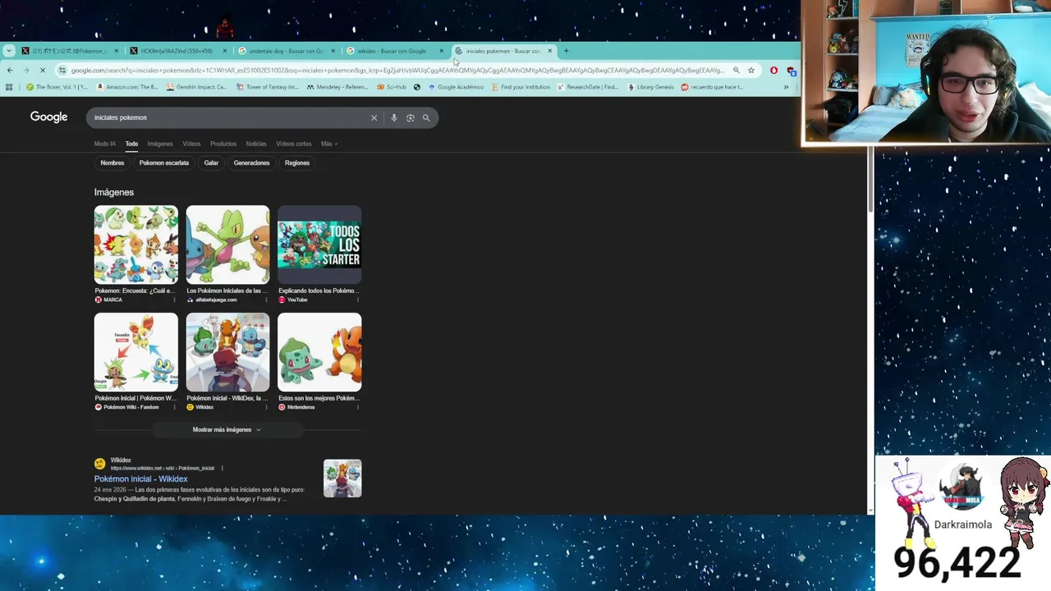This screenshot has height=591, width=1051.
Task: Expand hidden bookmarks overflow chevron
Action: [x=786, y=87]
